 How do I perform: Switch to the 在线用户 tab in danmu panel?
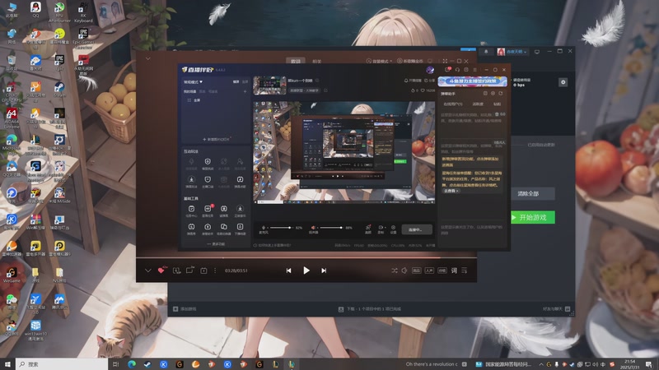[x=452, y=104]
